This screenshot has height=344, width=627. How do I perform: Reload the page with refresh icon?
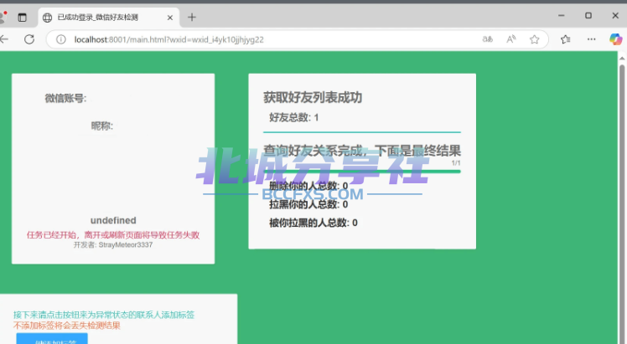pyautogui.click(x=29, y=39)
